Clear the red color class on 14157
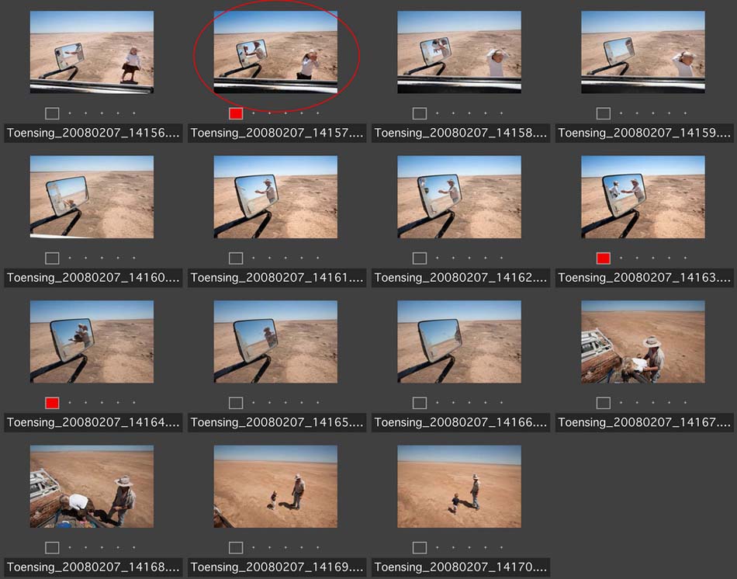 (x=236, y=113)
